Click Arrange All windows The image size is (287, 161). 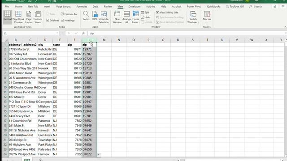click(126, 17)
